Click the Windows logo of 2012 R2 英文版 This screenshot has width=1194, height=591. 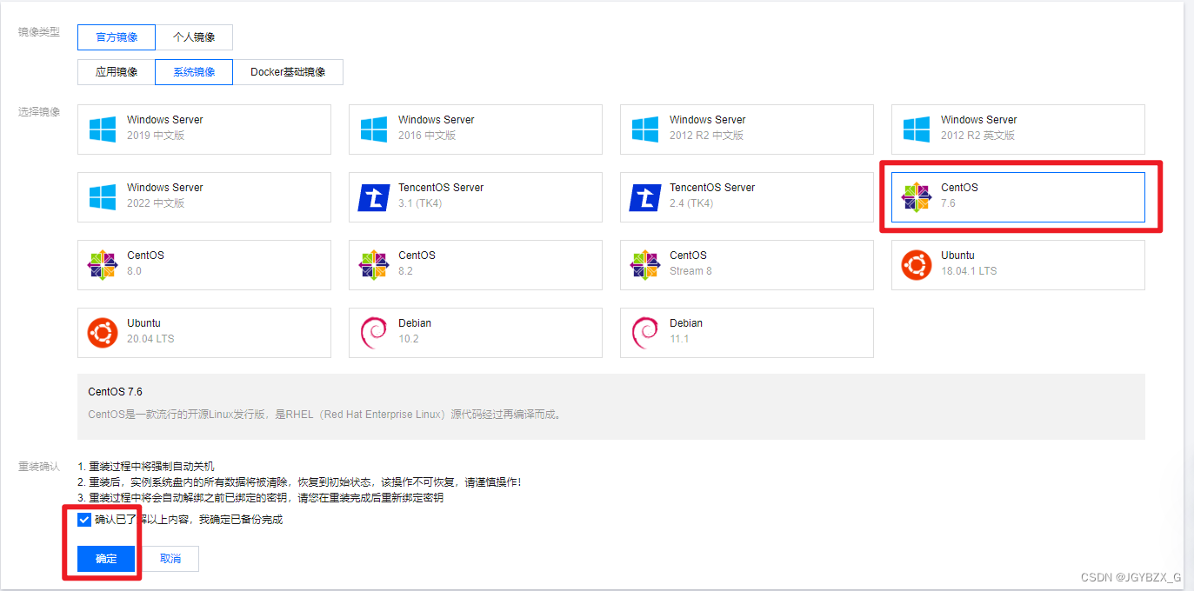click(x=916, y=129)
